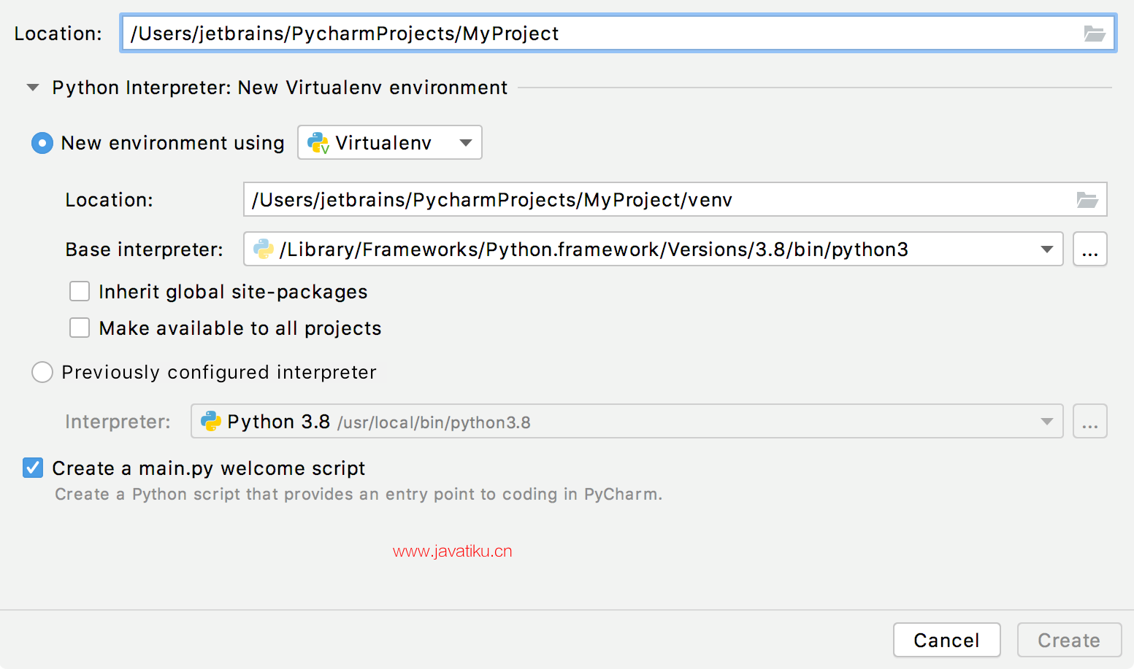Click the 'Create a Python script' description text
The width and height of the screenshot is (1134, 669).
point(359,495)
